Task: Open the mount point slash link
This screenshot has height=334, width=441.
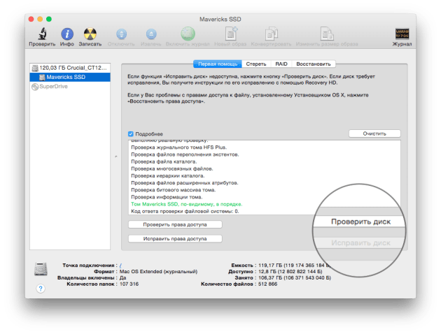Action: click(120, 266)
